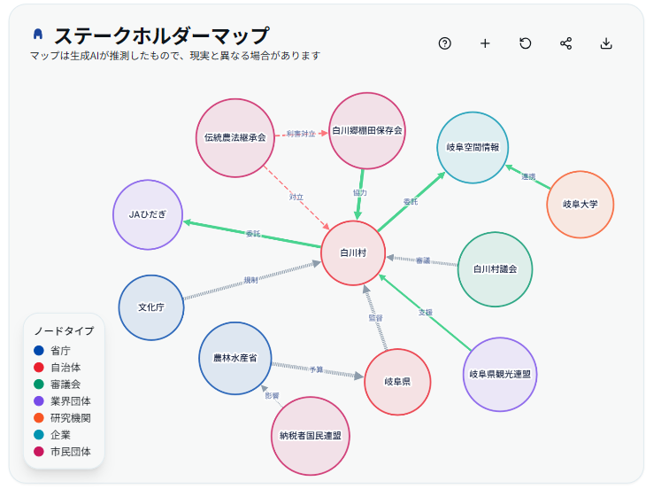Image resolution: width=646 pixels, height=489 pixels.
Task: Click the JAひだ node
Action: [148, 214]
